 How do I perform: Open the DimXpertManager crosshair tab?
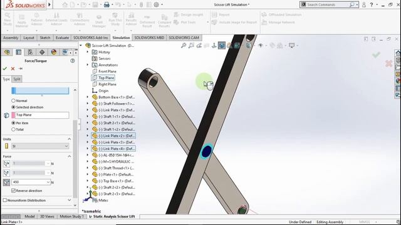(42, 52)
